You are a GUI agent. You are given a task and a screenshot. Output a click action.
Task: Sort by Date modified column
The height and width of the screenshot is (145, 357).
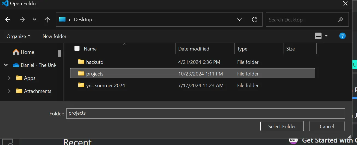(x=194, y=49)
